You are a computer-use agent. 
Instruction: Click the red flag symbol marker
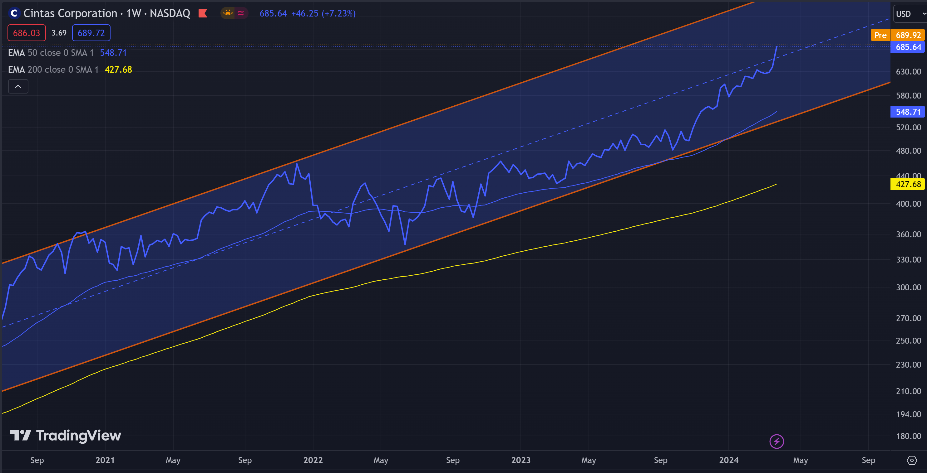coord(203,13)
